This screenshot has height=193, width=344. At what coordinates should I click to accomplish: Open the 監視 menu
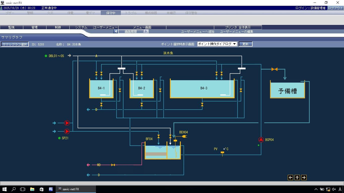coord(11,27)
